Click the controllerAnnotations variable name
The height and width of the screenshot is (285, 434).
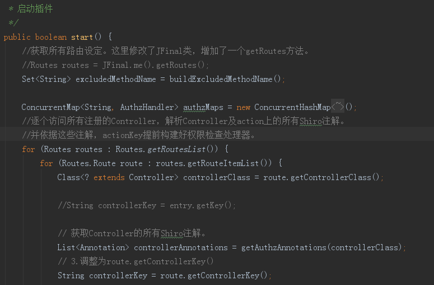181,247
